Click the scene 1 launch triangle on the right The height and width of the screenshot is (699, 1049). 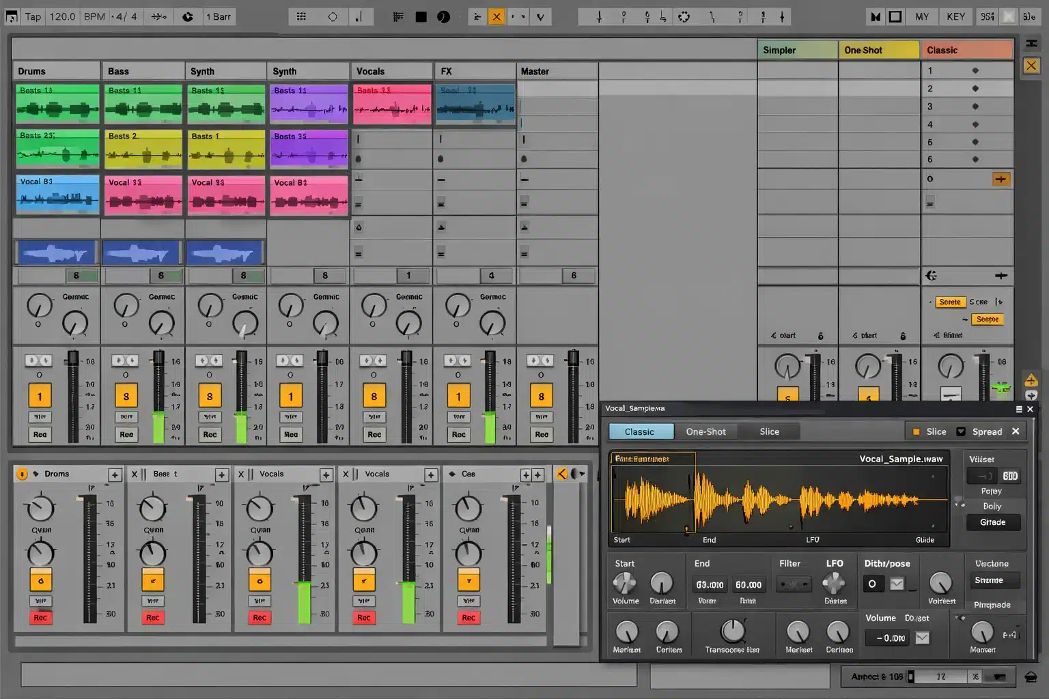pyautogui.click(x=977, y=70)
